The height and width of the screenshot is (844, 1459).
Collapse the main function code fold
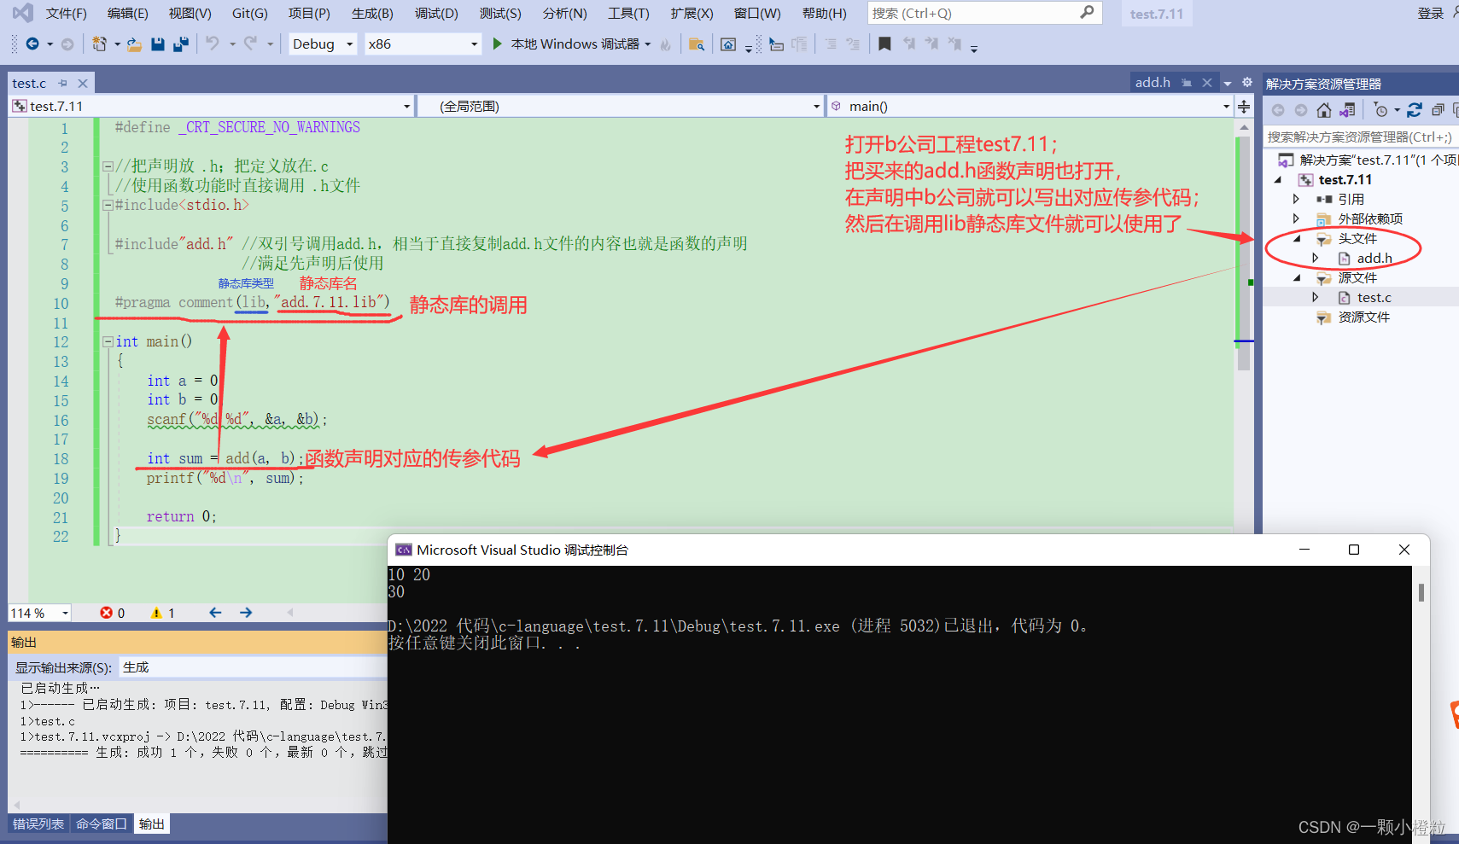108,341
